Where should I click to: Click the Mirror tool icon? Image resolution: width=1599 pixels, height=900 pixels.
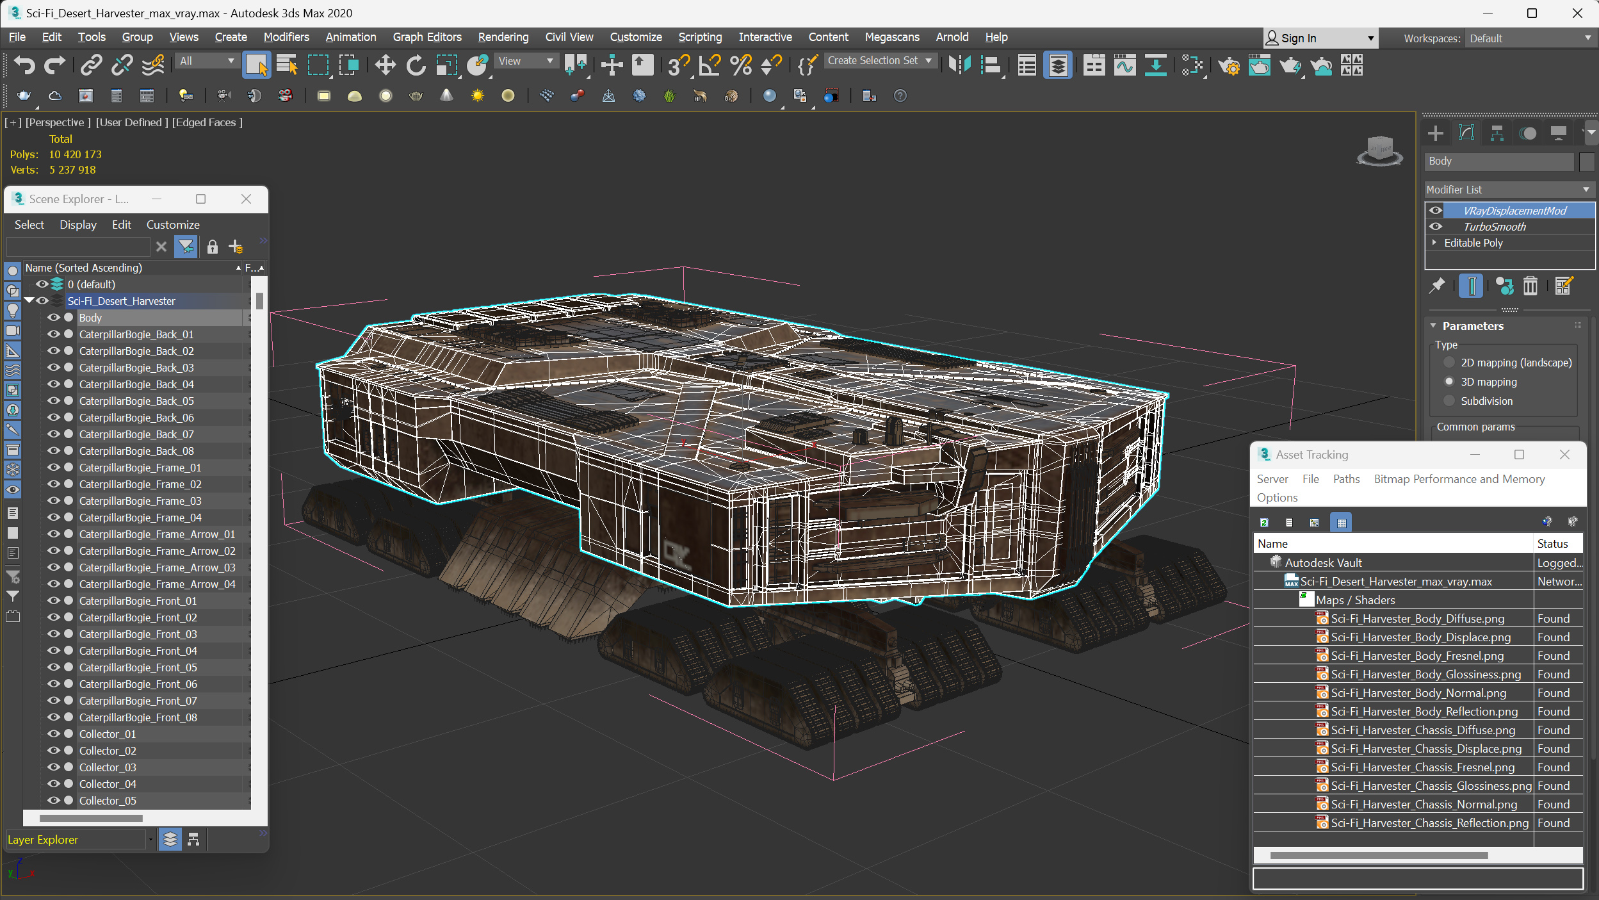click(959, 65)
